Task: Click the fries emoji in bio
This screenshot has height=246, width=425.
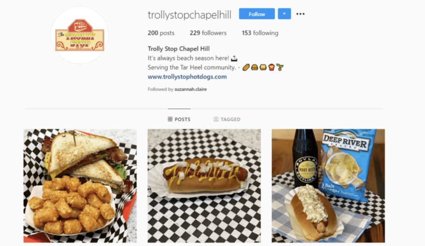Action: point(271,67)
